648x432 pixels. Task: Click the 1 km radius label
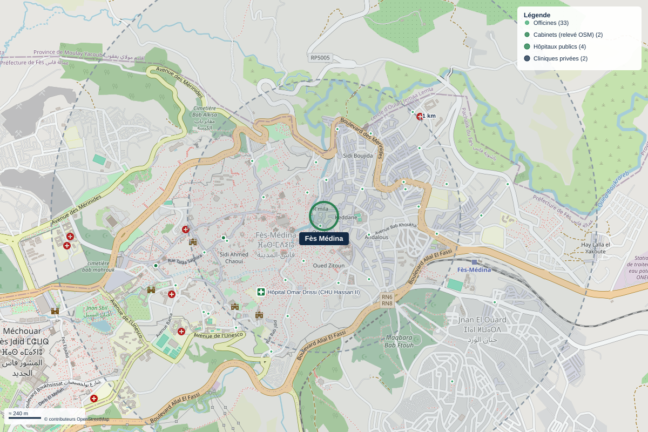pyautogui.click(x=429, y=116)
